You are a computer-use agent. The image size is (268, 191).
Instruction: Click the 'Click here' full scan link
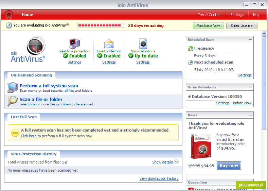(29, 136)
